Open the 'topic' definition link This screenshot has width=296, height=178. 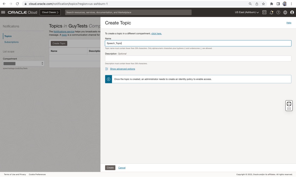point(64,35)
